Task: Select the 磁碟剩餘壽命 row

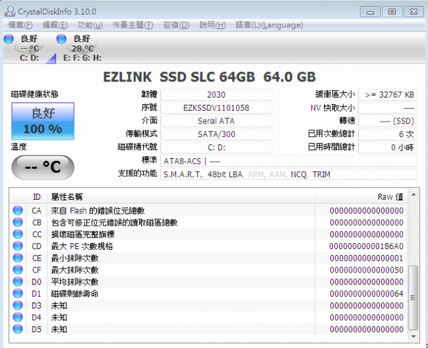Action: (209, 293)
